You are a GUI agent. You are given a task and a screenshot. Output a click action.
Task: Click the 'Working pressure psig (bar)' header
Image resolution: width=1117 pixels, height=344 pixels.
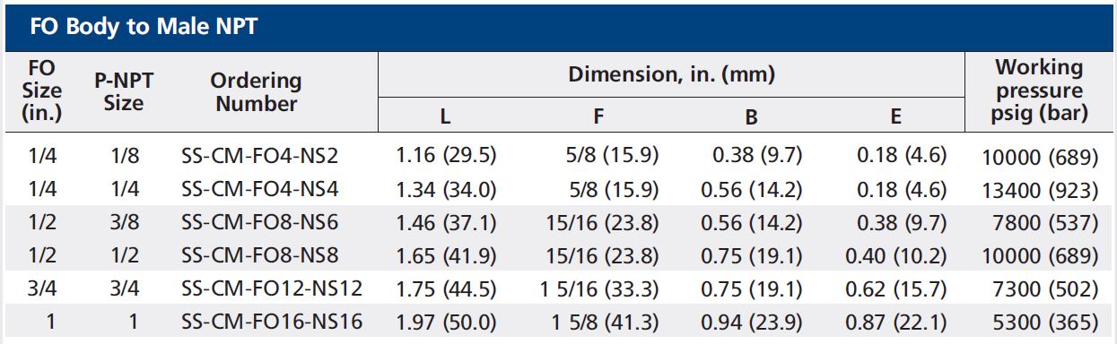pos(1040,90)
